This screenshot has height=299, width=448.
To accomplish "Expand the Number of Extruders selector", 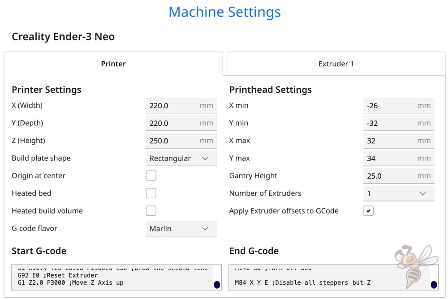I will 398,193.
